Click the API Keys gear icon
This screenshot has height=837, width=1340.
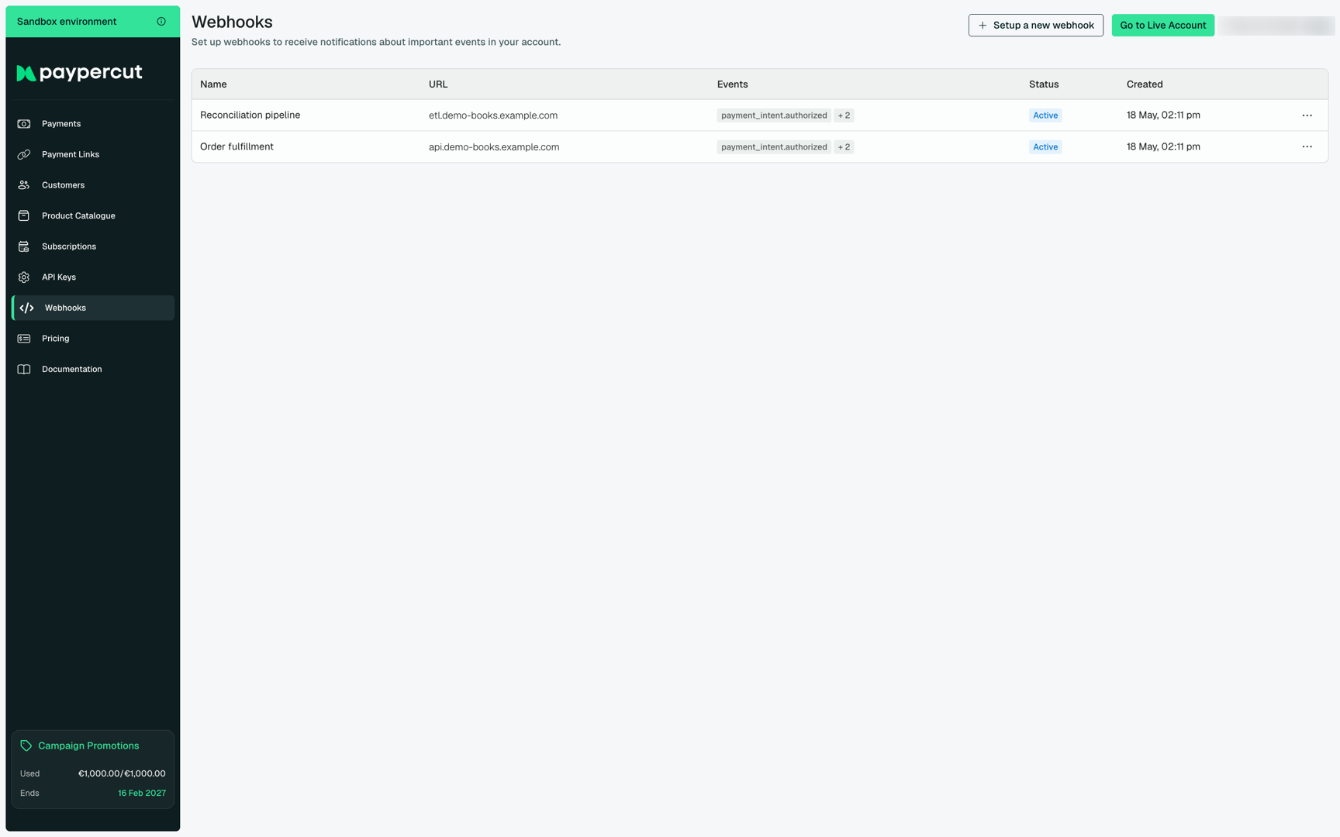pos(24,277)
